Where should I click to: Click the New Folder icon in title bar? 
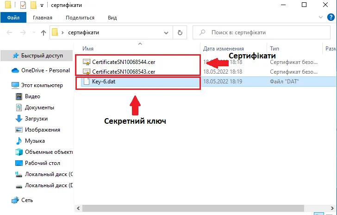coord(33,5)
